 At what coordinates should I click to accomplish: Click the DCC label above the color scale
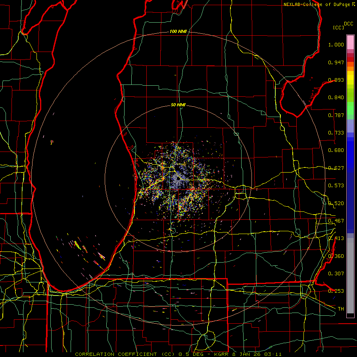[348, 24]
